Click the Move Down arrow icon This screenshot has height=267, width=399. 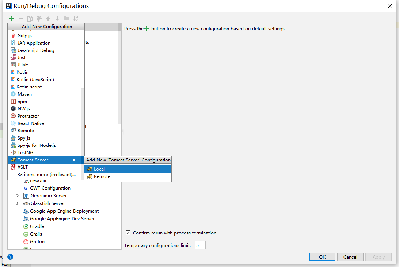57,19
